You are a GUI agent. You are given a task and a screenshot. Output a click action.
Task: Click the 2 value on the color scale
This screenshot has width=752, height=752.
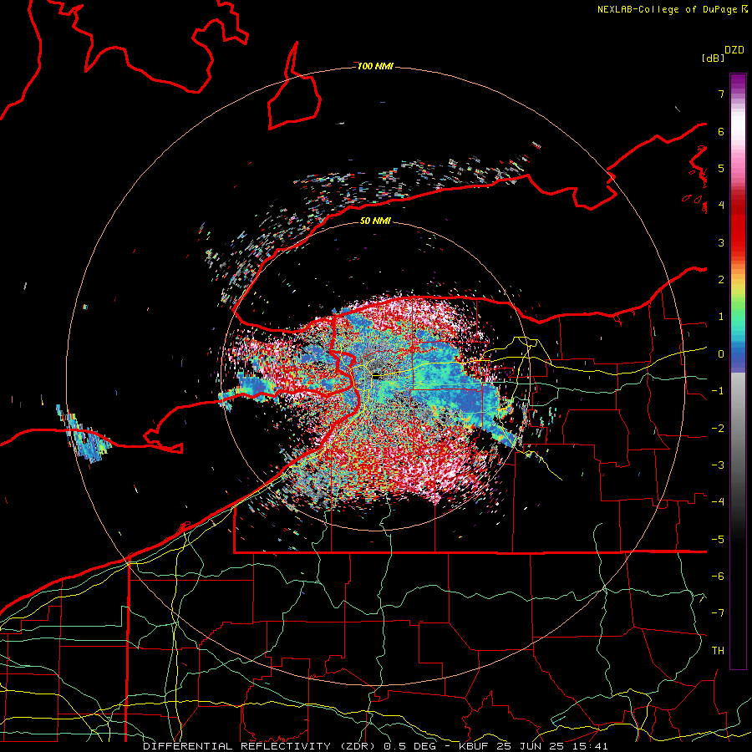721,280
